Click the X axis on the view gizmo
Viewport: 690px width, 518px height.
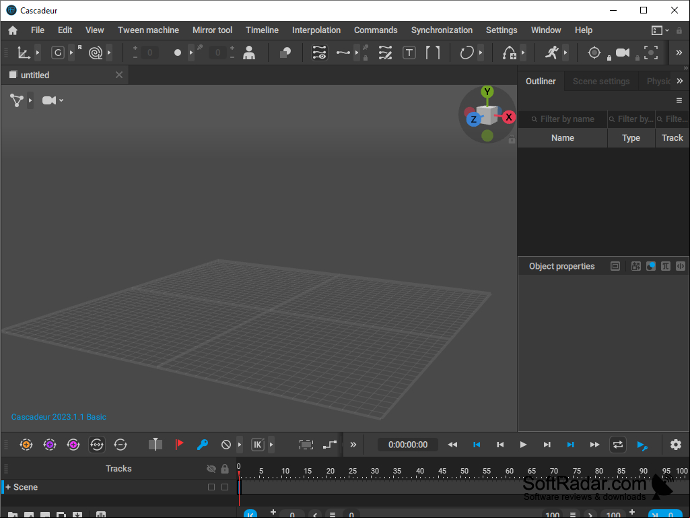pyautogui.click(x=509, y=117)
